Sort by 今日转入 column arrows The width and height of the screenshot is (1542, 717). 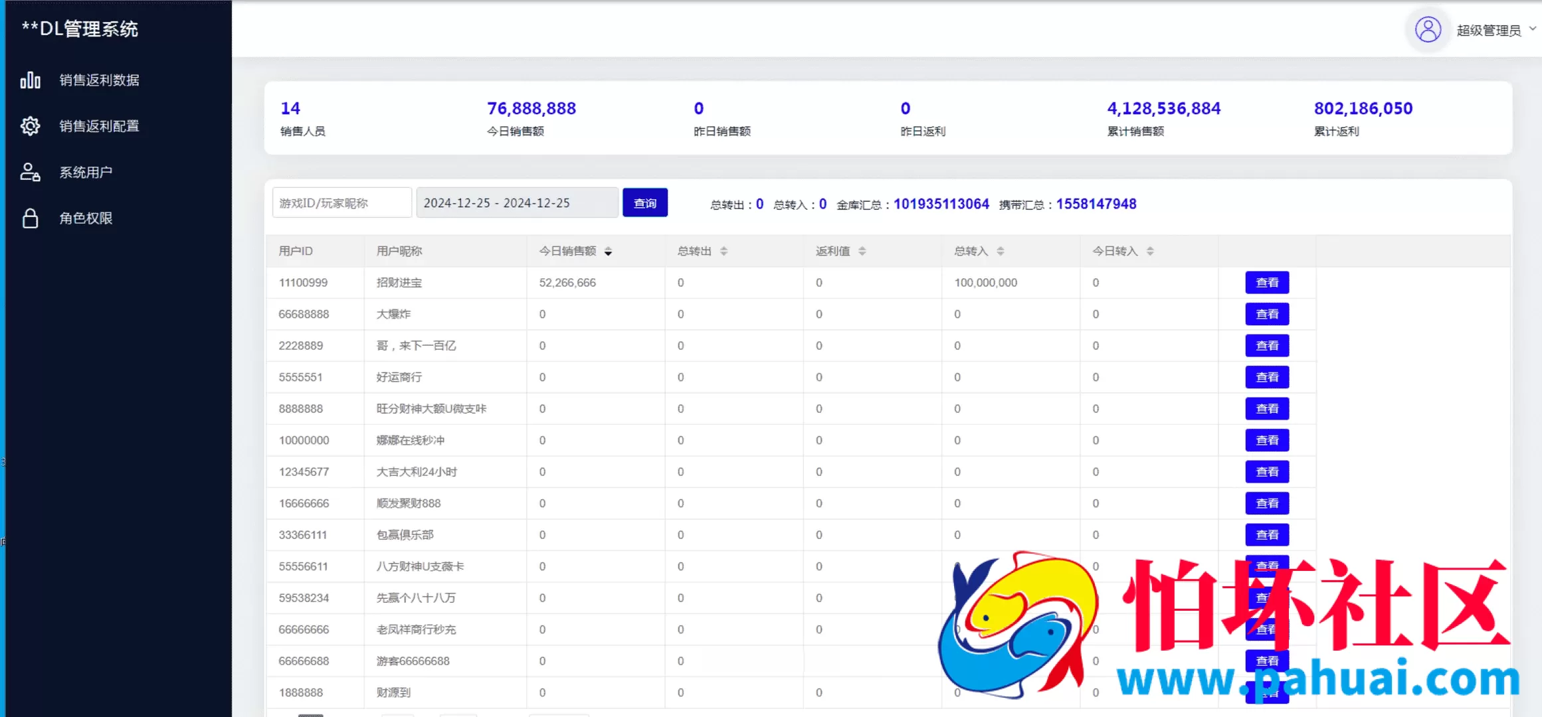[1149, 251]
